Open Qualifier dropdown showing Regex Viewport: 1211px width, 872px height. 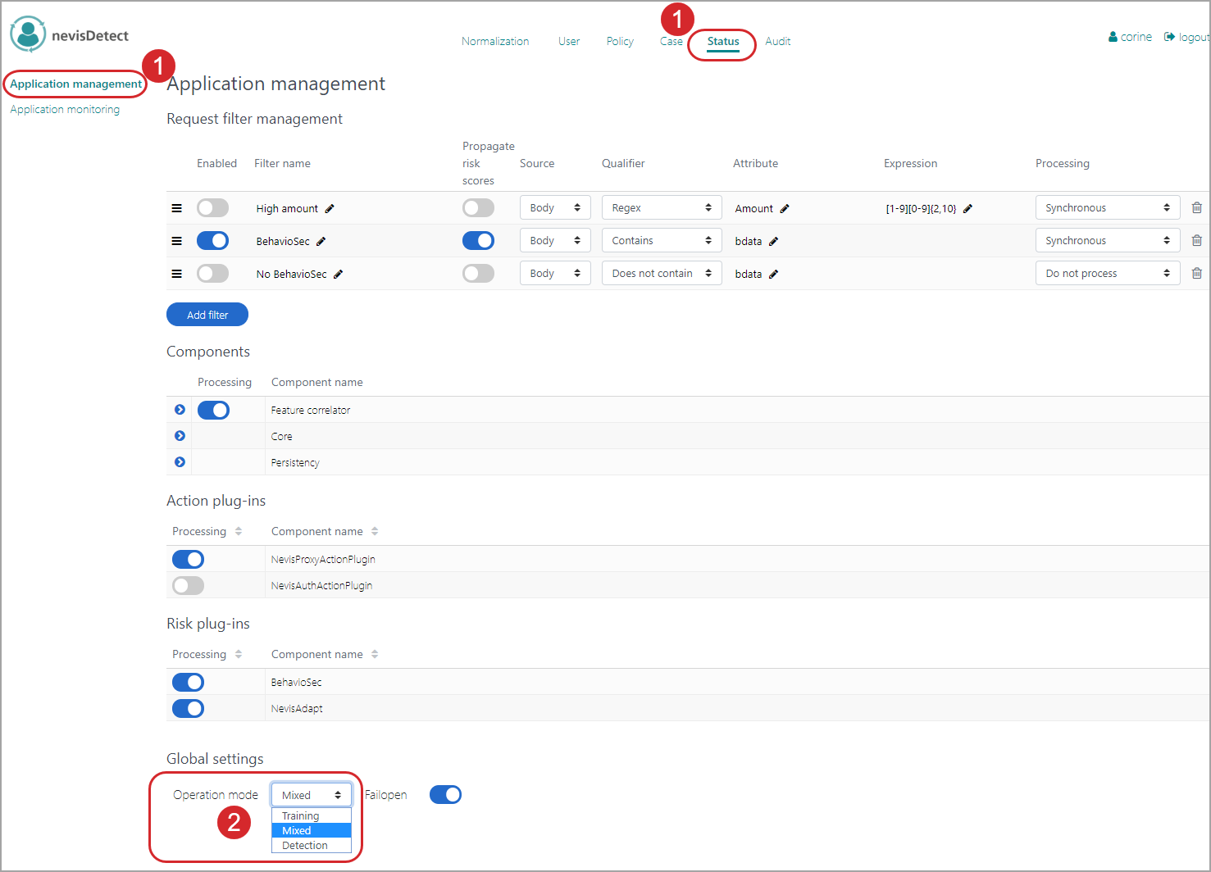[661, 208]
